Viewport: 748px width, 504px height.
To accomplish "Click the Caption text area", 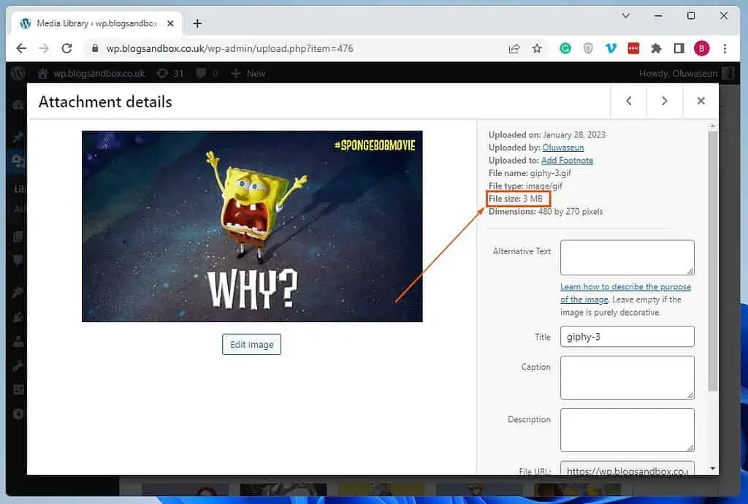I will (x=627, y=377).
